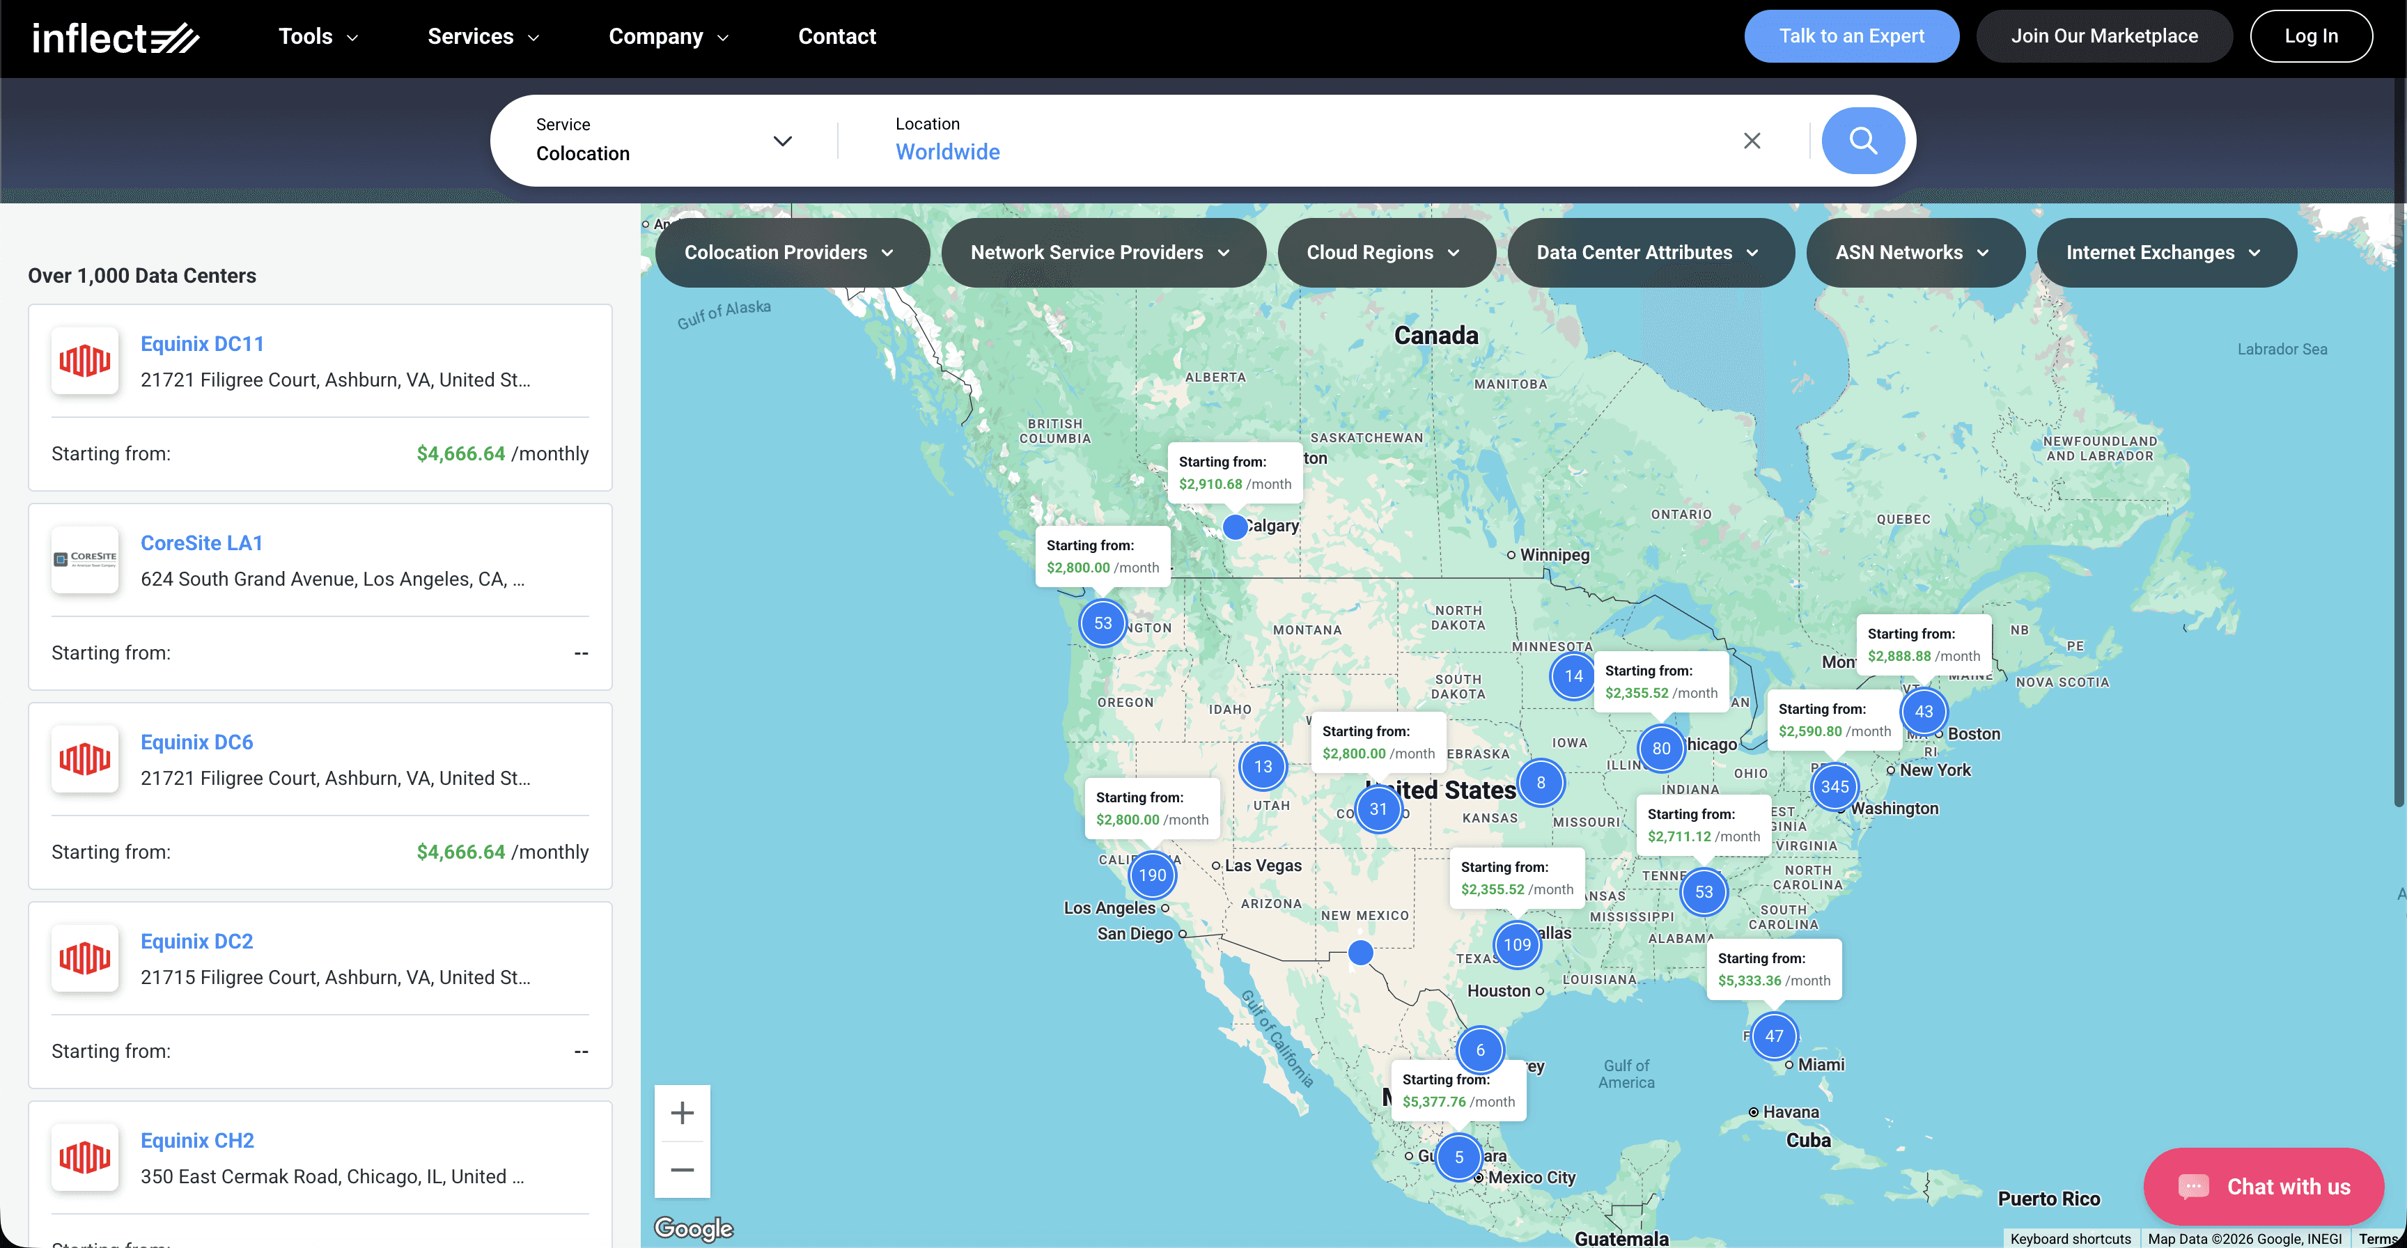Click the Talk to an Expert button
Screen dimensions: 2407x1248
(x=1851, y=36)
